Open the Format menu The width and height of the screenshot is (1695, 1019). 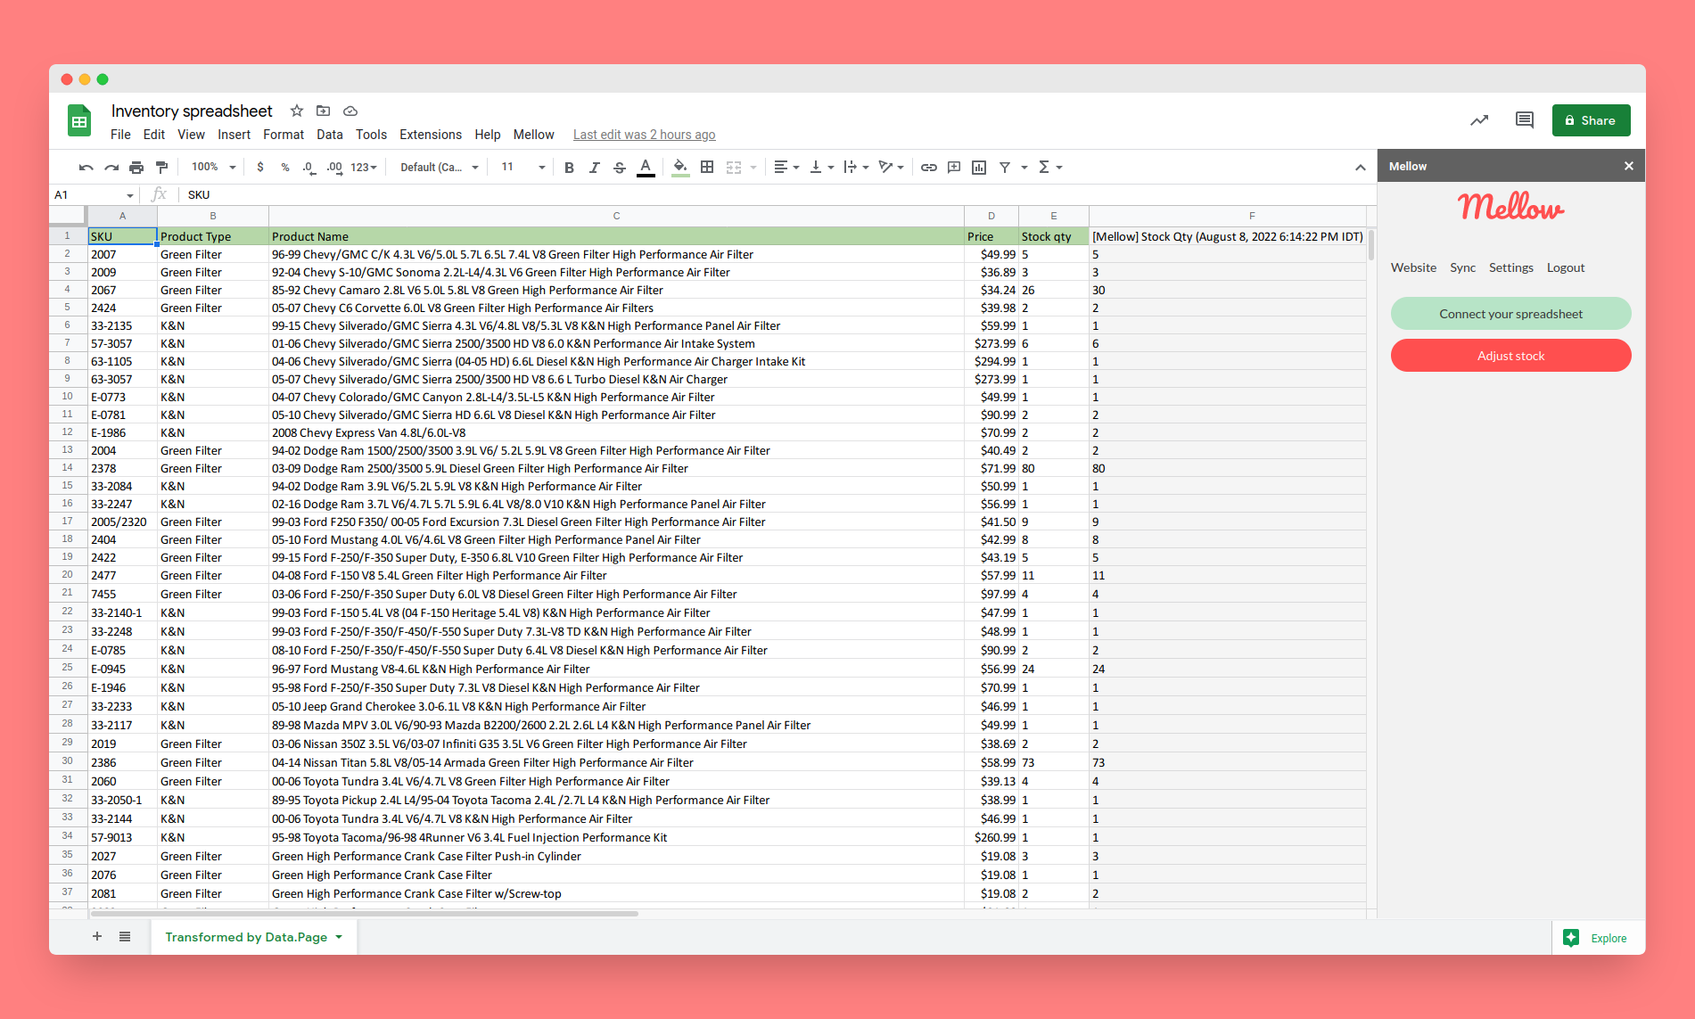tap(284, 135)
